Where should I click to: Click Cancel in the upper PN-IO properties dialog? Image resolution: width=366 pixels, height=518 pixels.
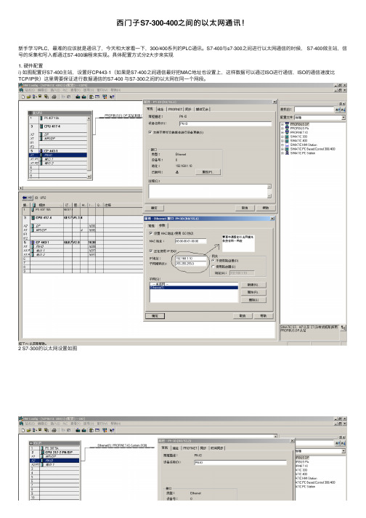point(245,208)
